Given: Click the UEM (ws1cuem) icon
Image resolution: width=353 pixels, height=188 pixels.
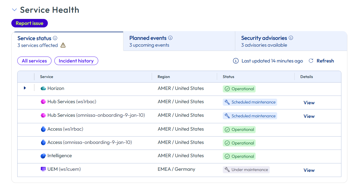Looking at the screenshot, I should [43, 169].
